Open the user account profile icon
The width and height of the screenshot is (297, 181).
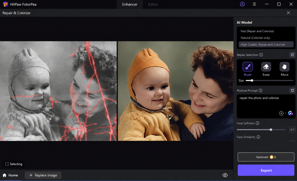tap(242, 4)
